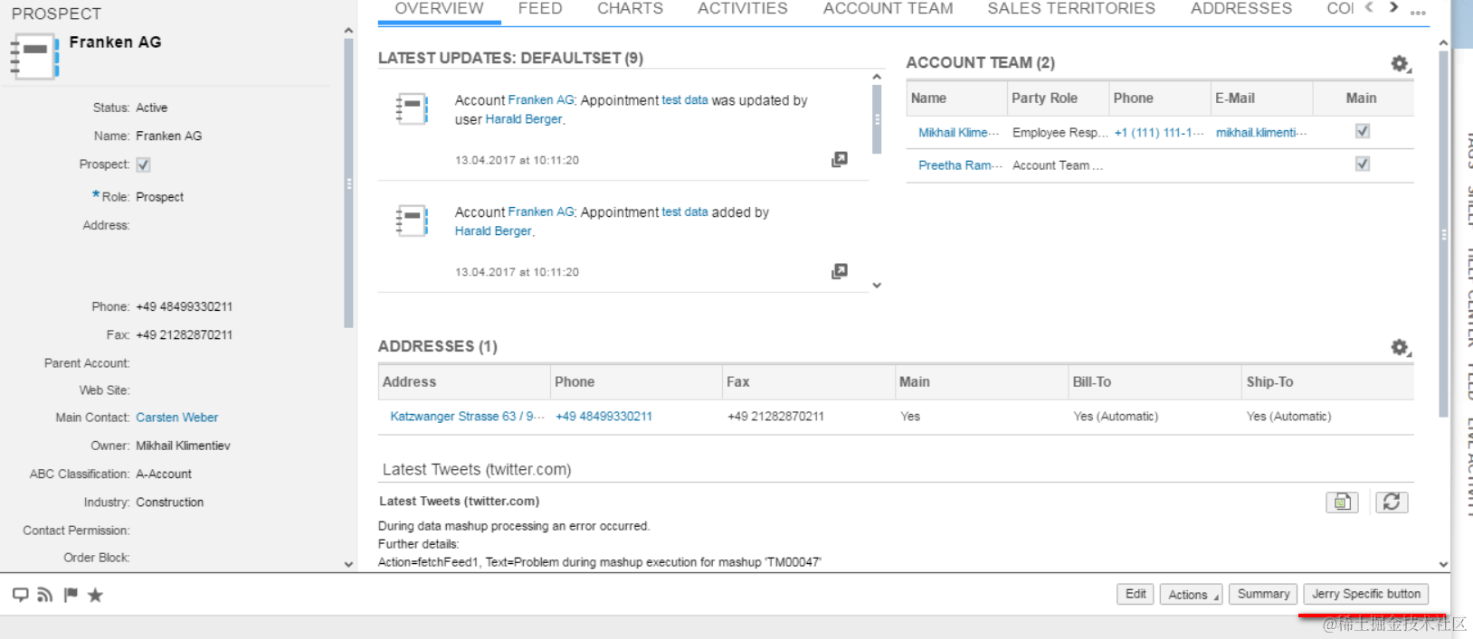The image size is (1473, 639).
Task: Click the account icon beside 'added by' entry
Action: 412,221
